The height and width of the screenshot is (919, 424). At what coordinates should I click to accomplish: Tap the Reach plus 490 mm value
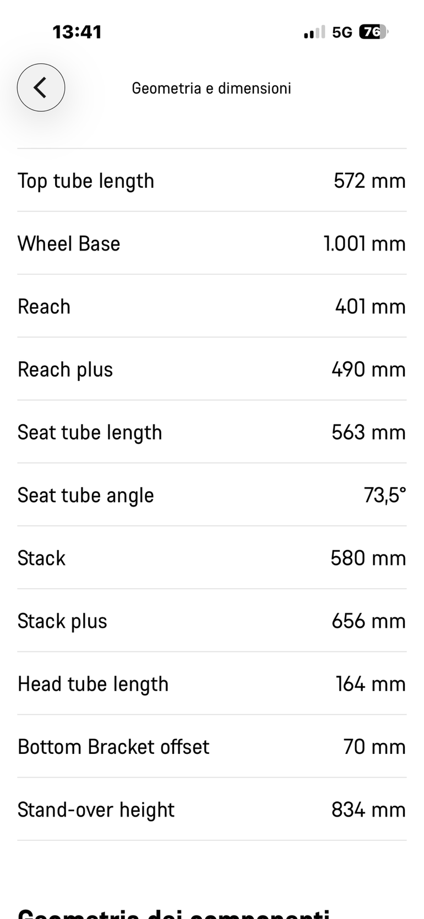click(368, 369)
